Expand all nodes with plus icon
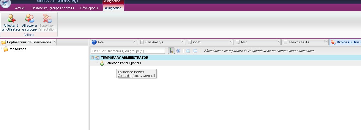The width and height of the screenshot is (361, 130). click(188, 51)
